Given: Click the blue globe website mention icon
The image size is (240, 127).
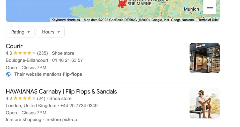Looking at the screenshot, I should [x=8, y=74].
